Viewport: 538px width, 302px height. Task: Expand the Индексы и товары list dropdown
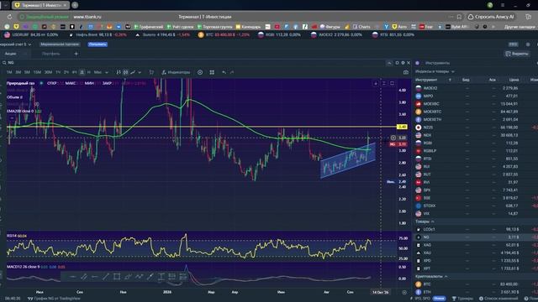tap(435, 71)
